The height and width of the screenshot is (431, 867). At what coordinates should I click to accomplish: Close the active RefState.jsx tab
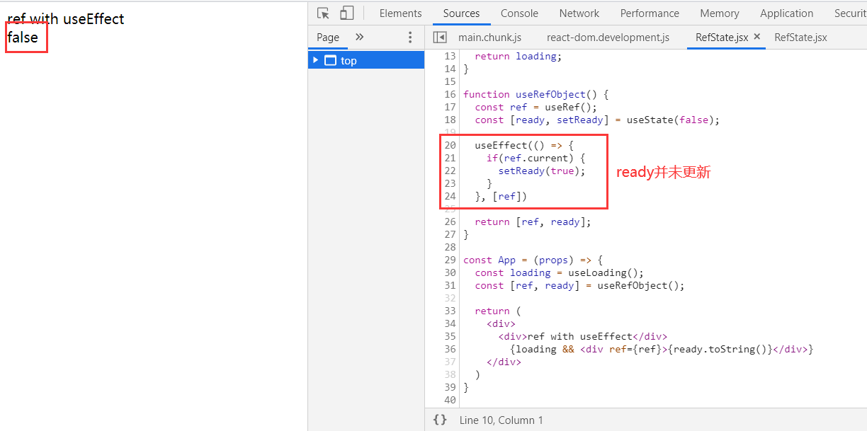click(x=756, y=37)
